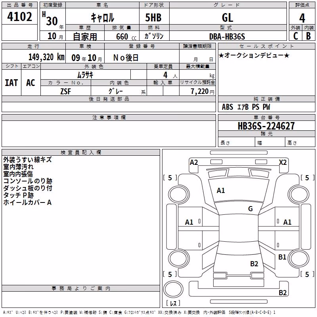Screen dimensions: 317x317
Task: Click recycle deposit 7,220円
Action: [202, 92]
